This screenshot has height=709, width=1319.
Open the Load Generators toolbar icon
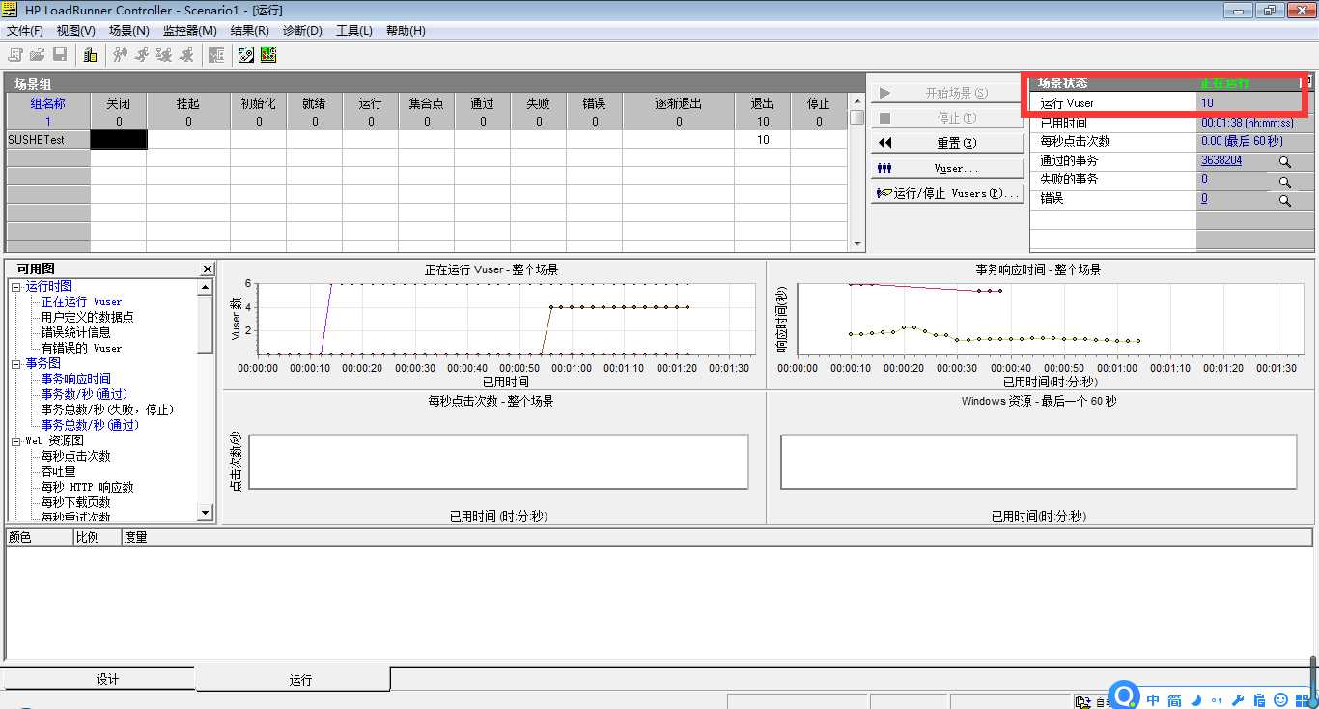point(90,55)
